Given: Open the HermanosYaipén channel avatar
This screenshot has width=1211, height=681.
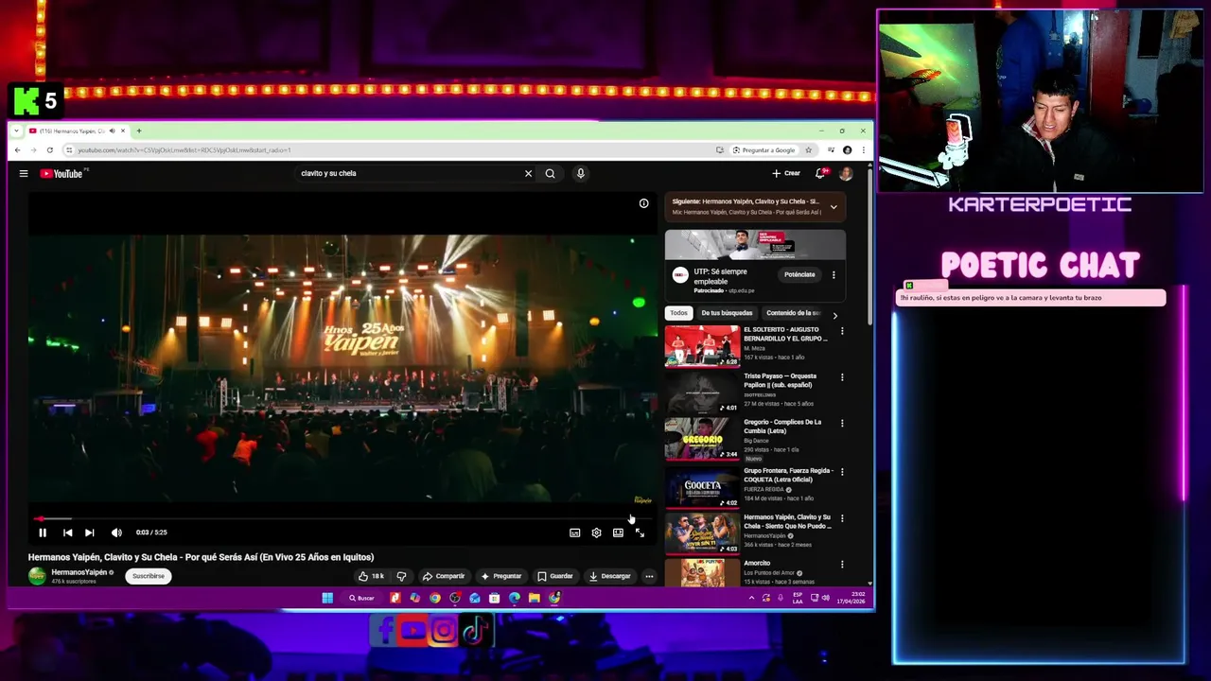Looking at the screenshot, I should [37, 576].
